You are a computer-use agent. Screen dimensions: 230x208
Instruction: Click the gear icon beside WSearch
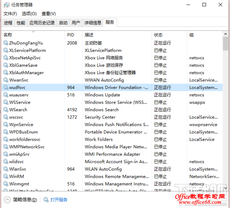click(6, 110)
